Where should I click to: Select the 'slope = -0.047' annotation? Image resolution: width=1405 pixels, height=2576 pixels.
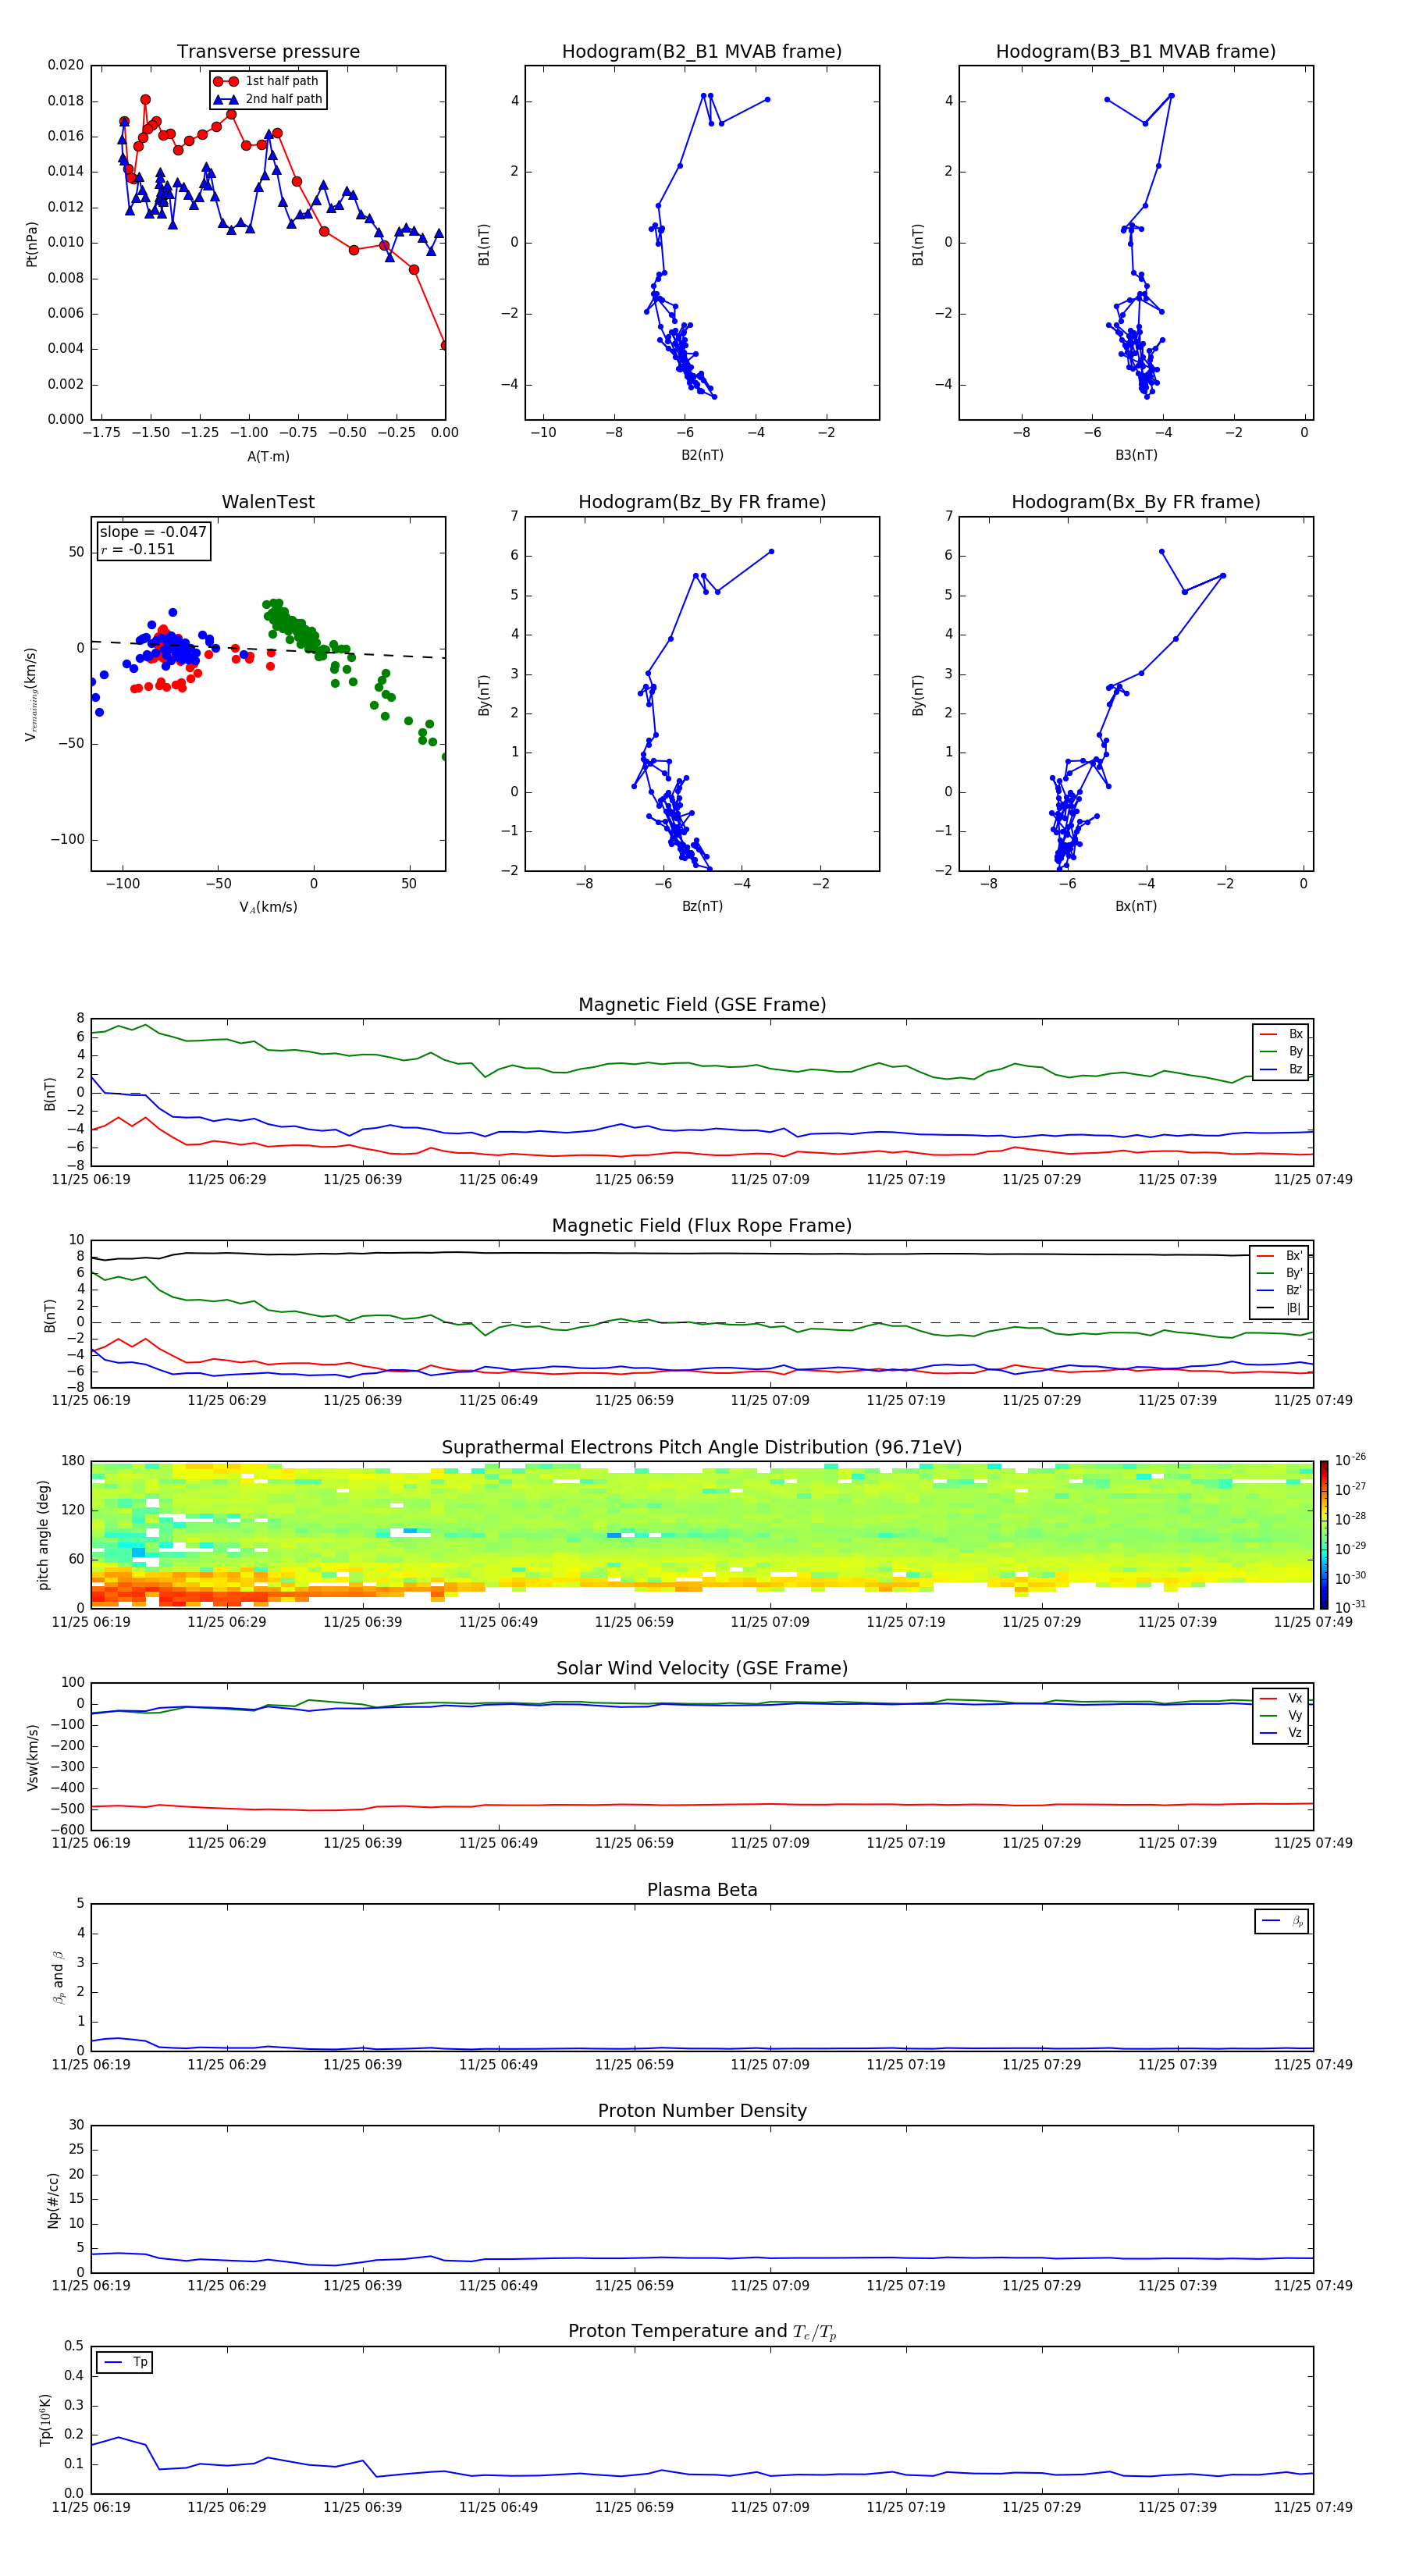click(153, 532)
